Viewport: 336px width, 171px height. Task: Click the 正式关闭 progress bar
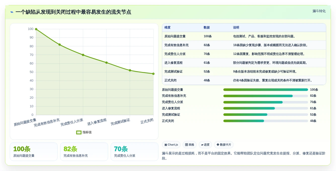click(266, 121)
